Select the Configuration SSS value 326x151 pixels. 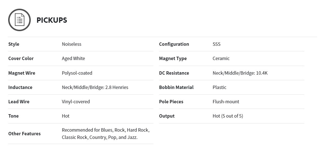pyautogui.click(x=216, y=44)
